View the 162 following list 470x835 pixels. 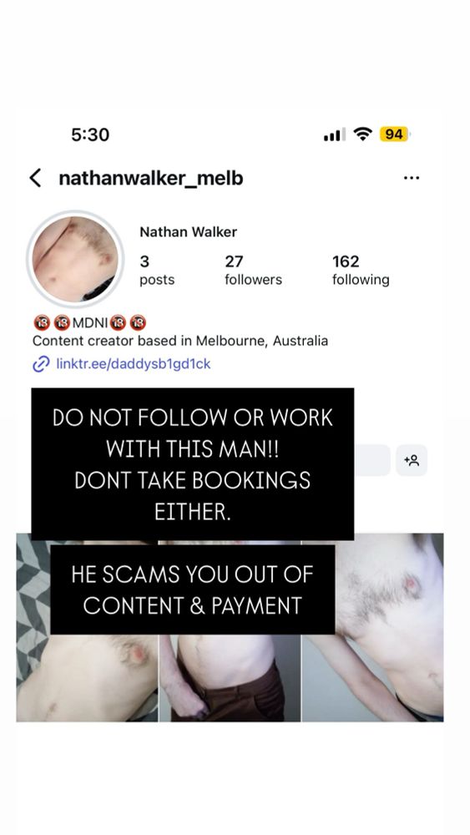tap(361, 270)
